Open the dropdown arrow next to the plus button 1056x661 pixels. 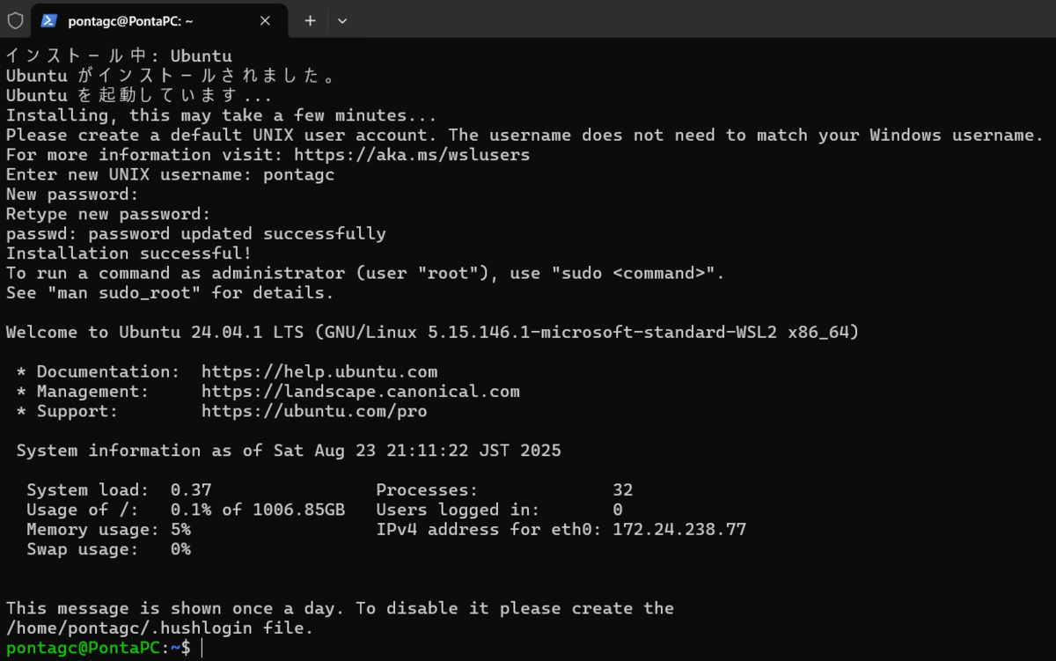pos(341,20)
